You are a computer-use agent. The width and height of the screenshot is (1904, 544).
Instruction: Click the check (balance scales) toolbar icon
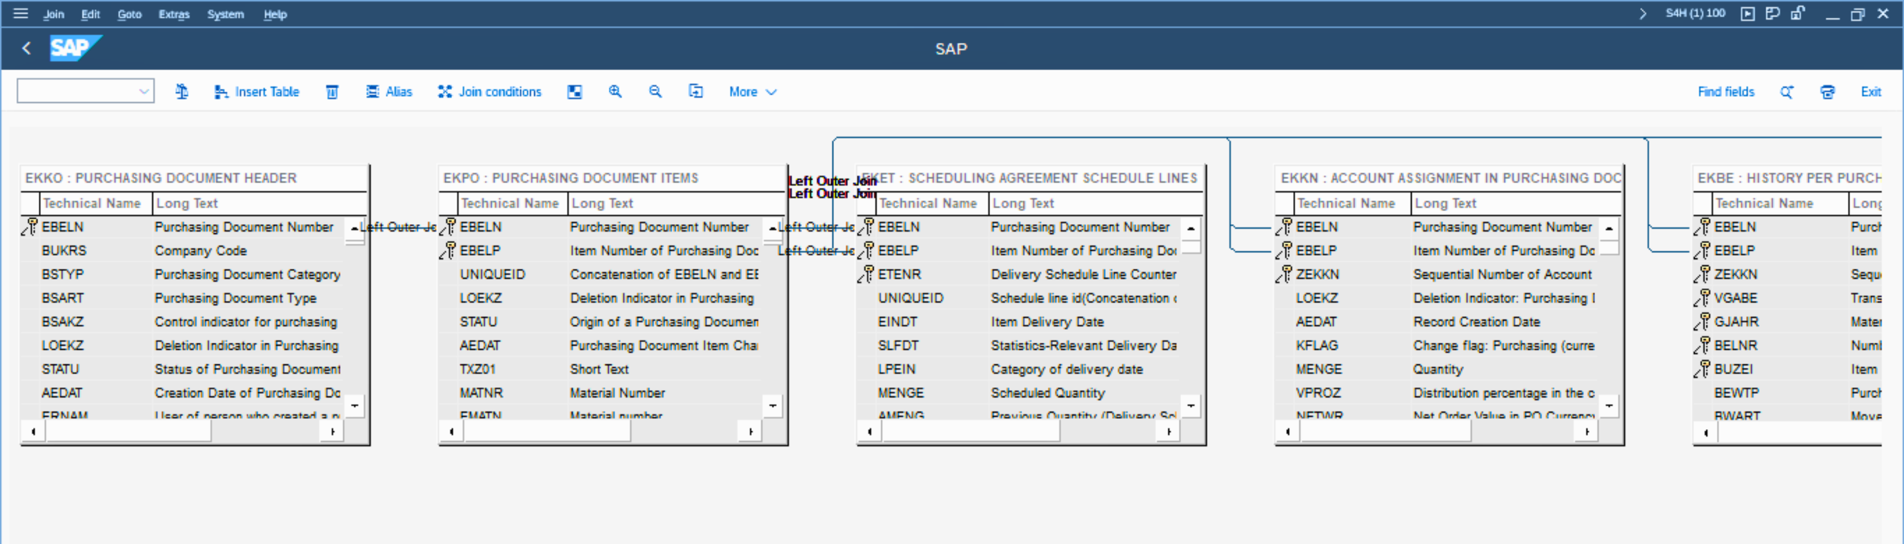coord(182,91)
